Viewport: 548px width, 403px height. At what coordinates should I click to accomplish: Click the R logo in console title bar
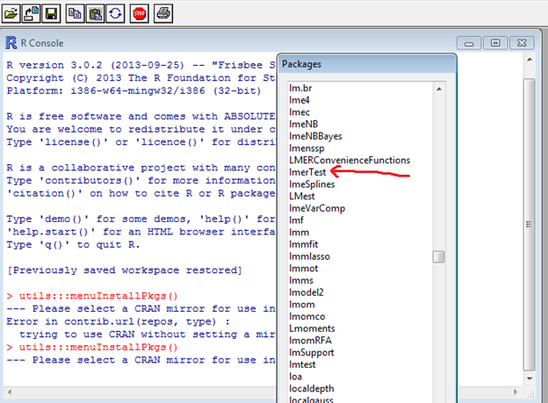(x=11, y=43)
